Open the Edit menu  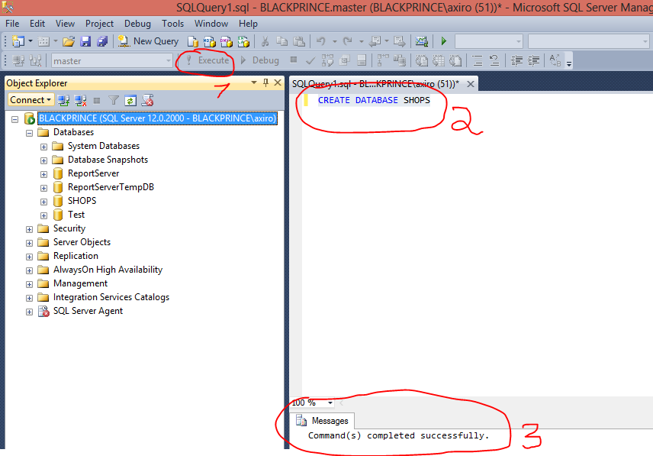[37, 24]
